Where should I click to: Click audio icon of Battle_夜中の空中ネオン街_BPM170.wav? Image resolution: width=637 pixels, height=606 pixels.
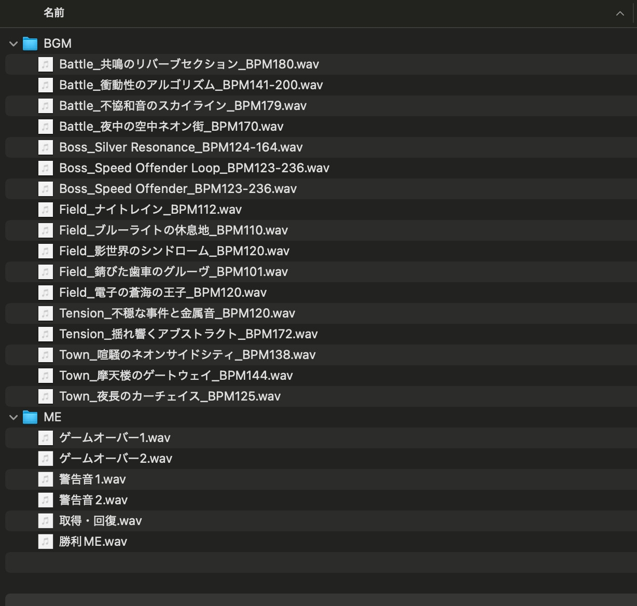click(46, 127)
